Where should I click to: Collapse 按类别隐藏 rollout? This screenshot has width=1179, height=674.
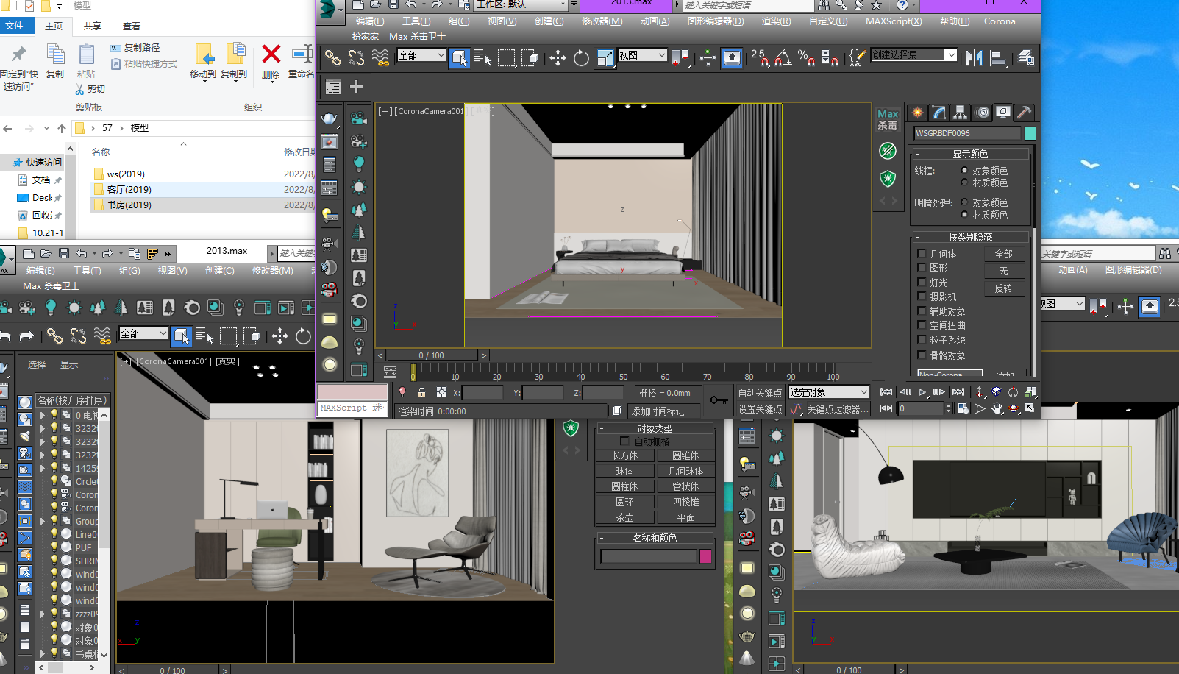(x=970, y=237)
